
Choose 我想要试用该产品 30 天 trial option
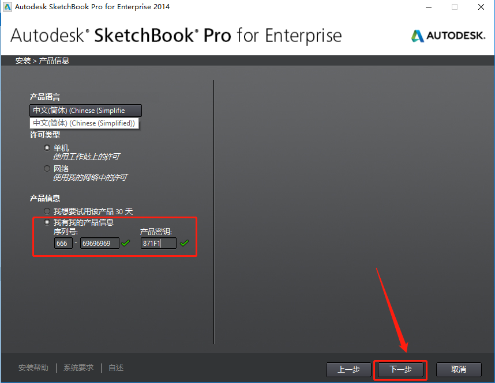(47, 211)
